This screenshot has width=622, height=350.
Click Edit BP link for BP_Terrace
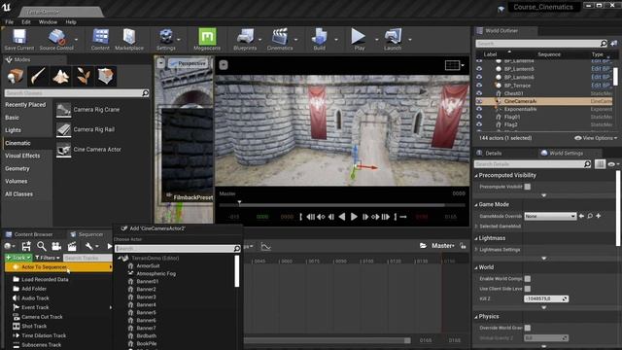coord(602,85)
